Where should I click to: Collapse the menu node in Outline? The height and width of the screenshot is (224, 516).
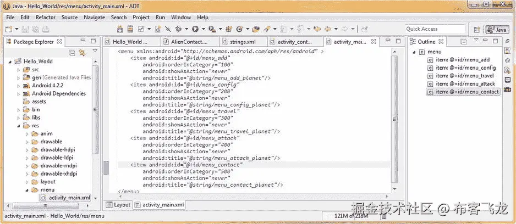[x=413, y=52]
